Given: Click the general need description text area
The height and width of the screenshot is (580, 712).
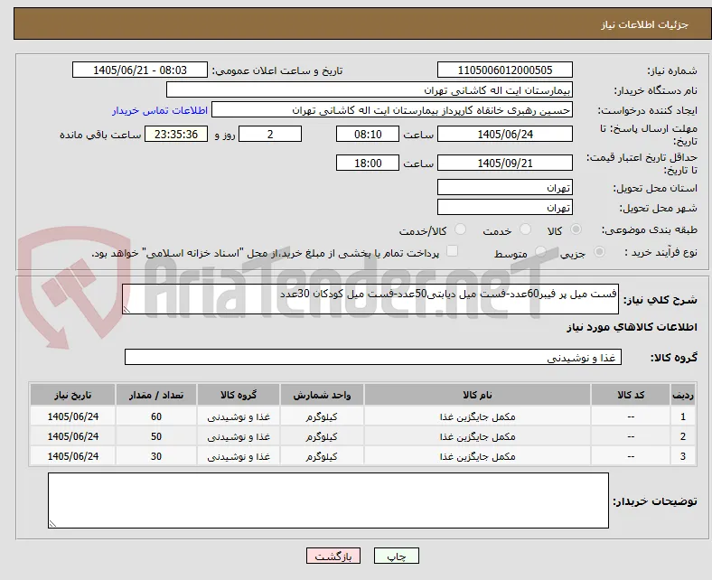Looking at the screenshot, I should 370,299.
